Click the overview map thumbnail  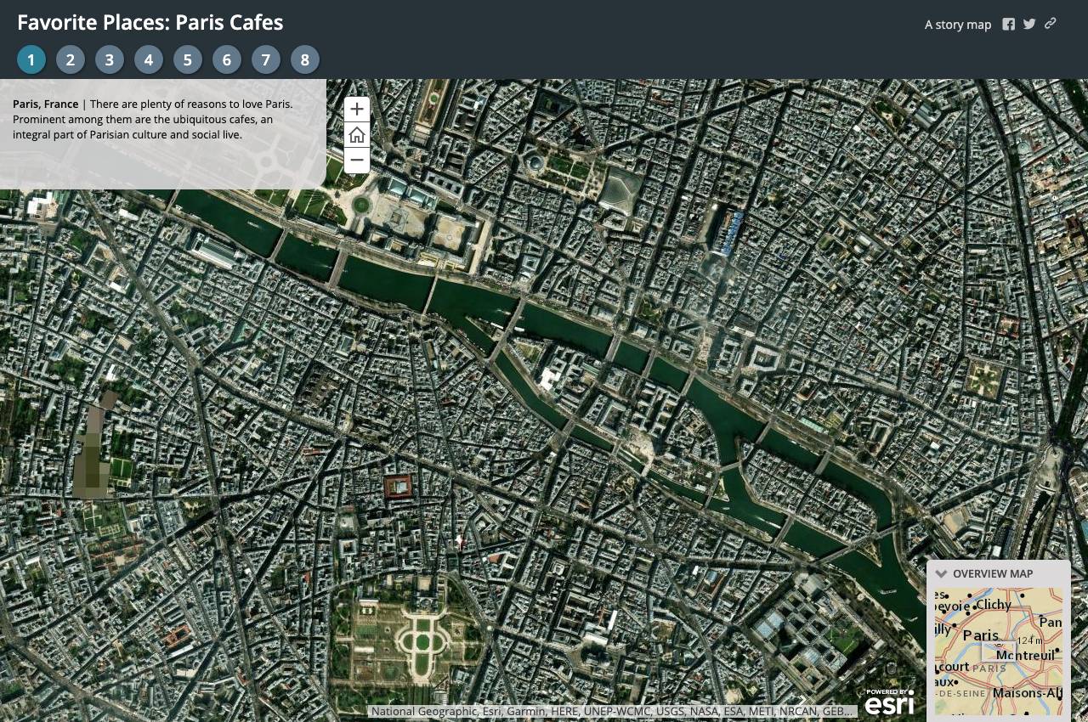[999, 651]
